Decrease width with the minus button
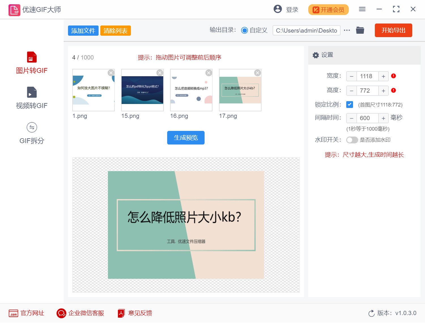 pos(352,76)
